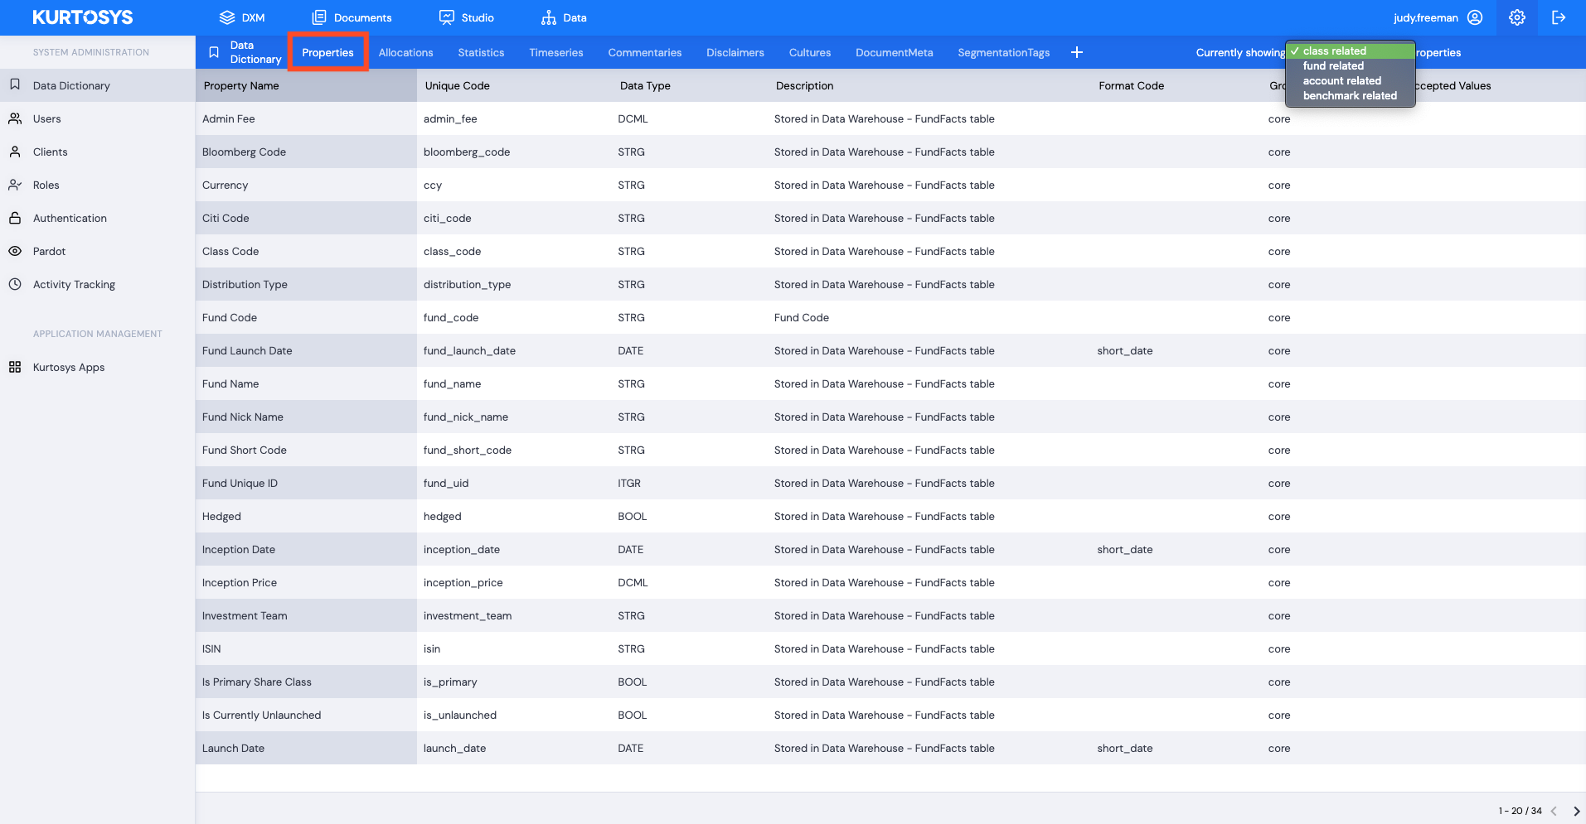This screenshot has width=1586, height=824.
Task: Click the Property Name column header
Action: pos(240,85)
